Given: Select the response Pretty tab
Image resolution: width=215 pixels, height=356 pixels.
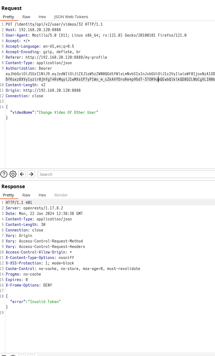Looking at the screenshot, I should [9, 195].
